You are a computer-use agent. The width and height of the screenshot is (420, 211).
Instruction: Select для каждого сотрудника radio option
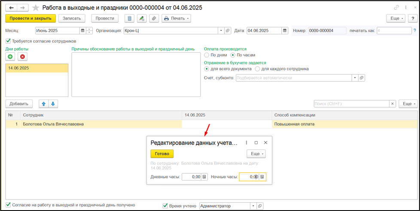258,69
